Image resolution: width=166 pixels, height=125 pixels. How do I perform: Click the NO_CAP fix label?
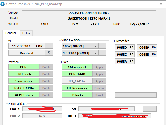pos(77,81)
